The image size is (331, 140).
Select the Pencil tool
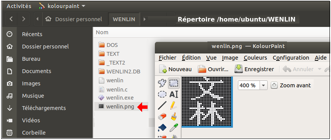174,105
